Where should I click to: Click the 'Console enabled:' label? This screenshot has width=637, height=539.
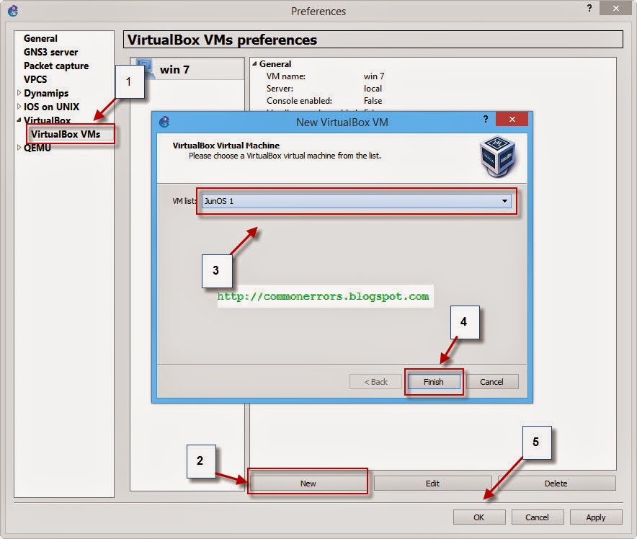pyautogui.click(x=300, y=101)
